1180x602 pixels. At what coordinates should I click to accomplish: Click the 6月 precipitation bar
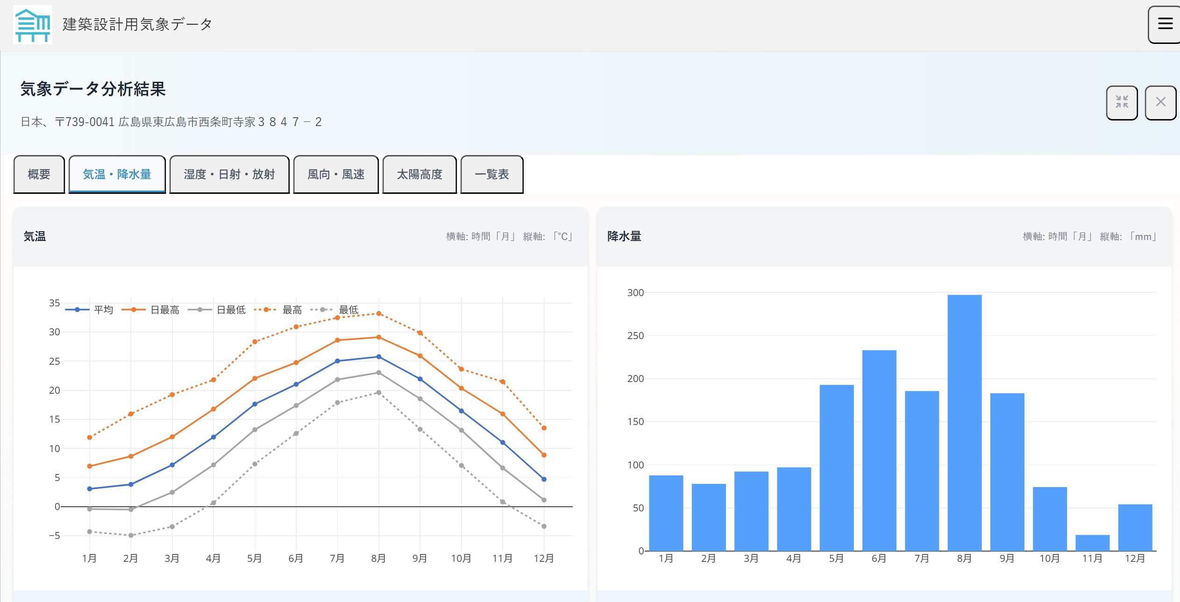tap(879, 450)
